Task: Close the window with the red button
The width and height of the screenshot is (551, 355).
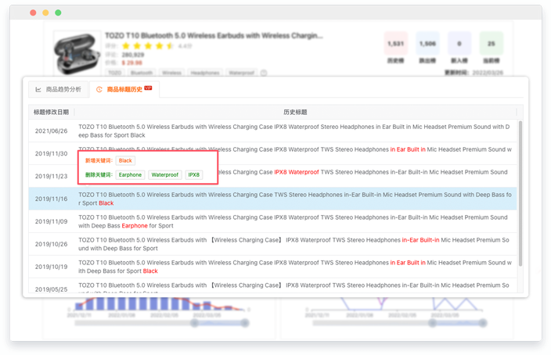Action: (x=33, y=13)
